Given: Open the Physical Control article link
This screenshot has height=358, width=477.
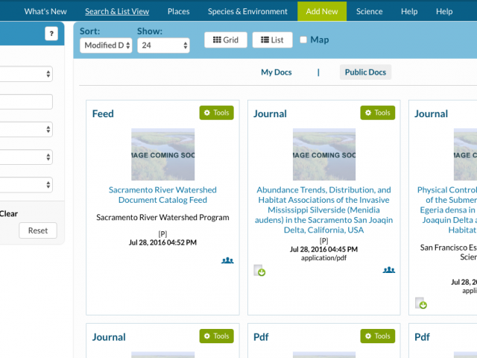Looking at the screenshot, I should (447, 210).
